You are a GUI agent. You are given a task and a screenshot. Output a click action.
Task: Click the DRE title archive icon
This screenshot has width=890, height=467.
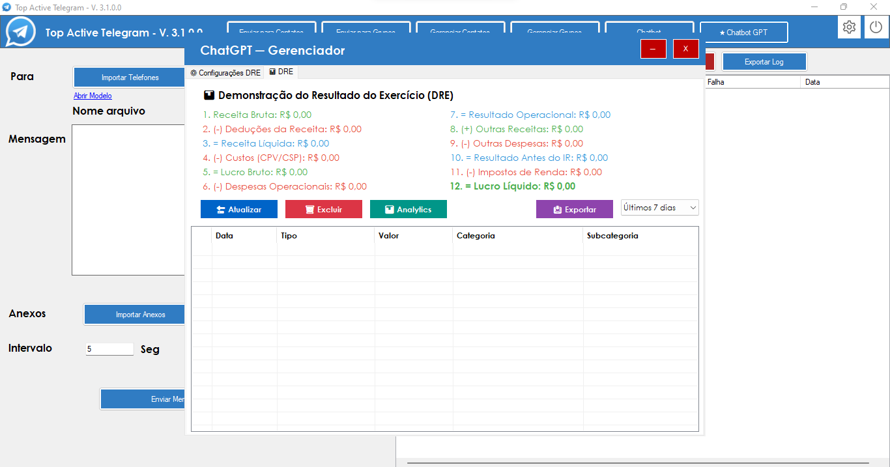[209, 95]
